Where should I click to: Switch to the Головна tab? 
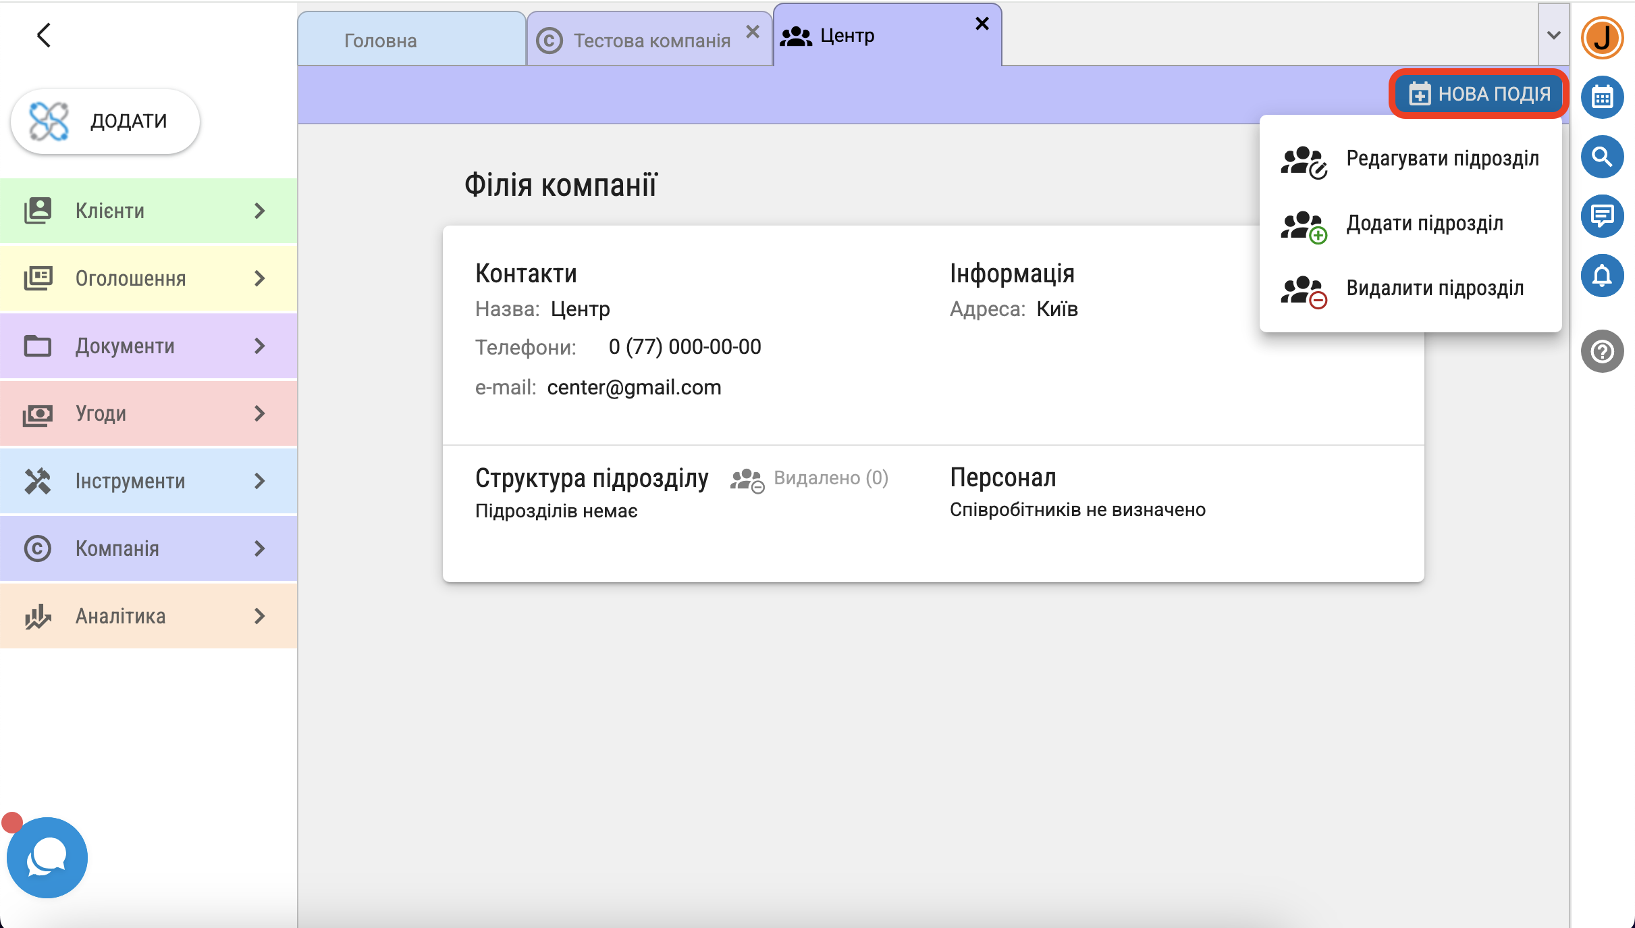[381, 41]
